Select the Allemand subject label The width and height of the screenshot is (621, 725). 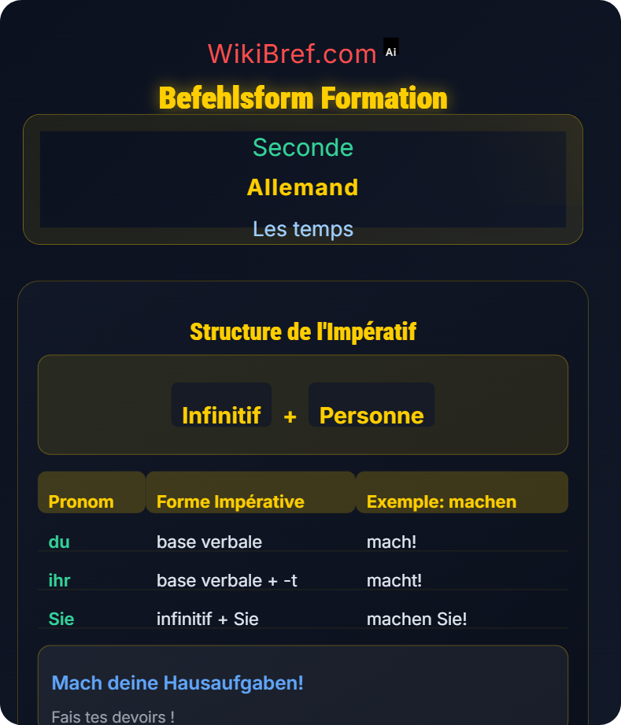[x=303, y=187]
